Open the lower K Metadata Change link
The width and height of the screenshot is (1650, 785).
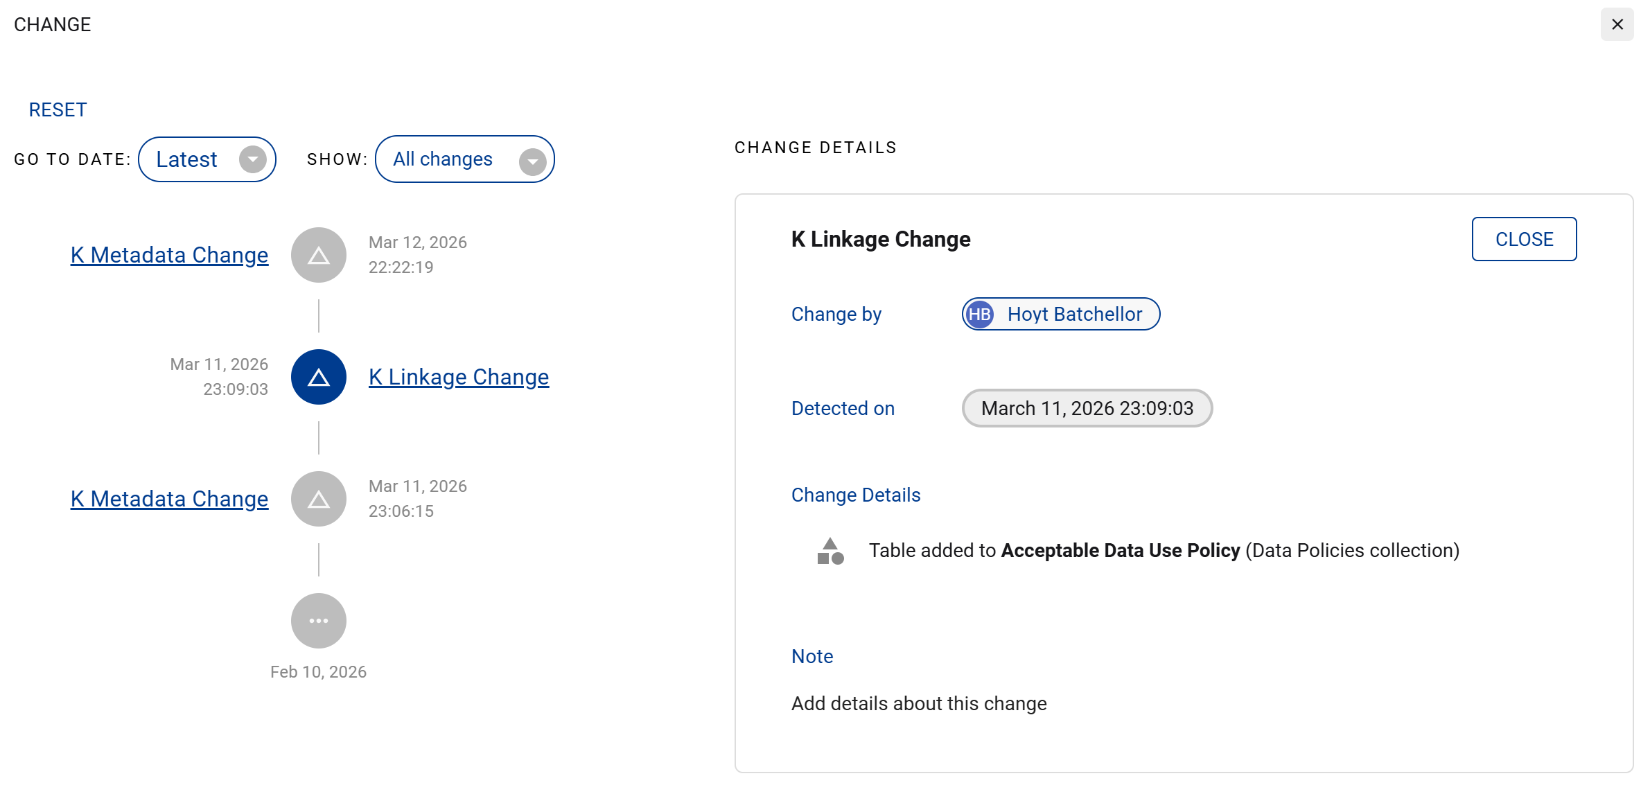click(x=169, y=499)
